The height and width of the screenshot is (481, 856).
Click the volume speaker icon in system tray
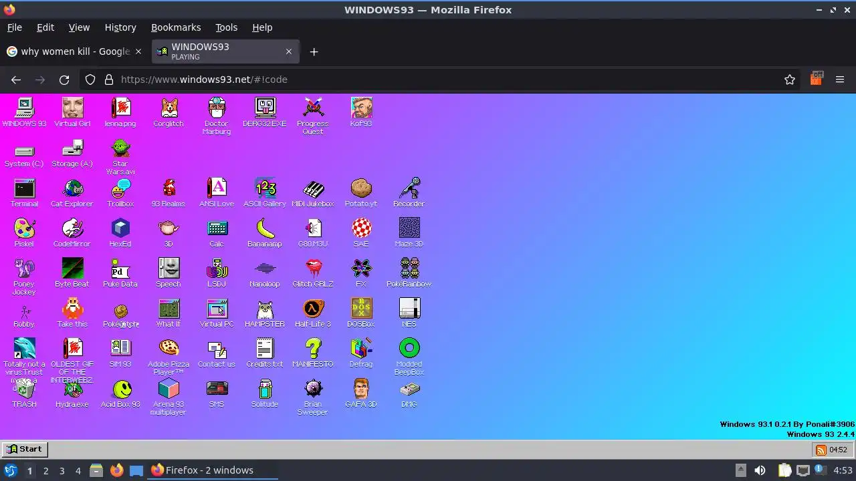(x=760, y=470)
